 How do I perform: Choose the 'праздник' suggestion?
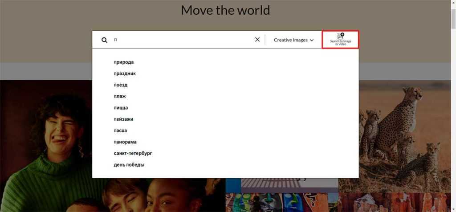point(125,73)
